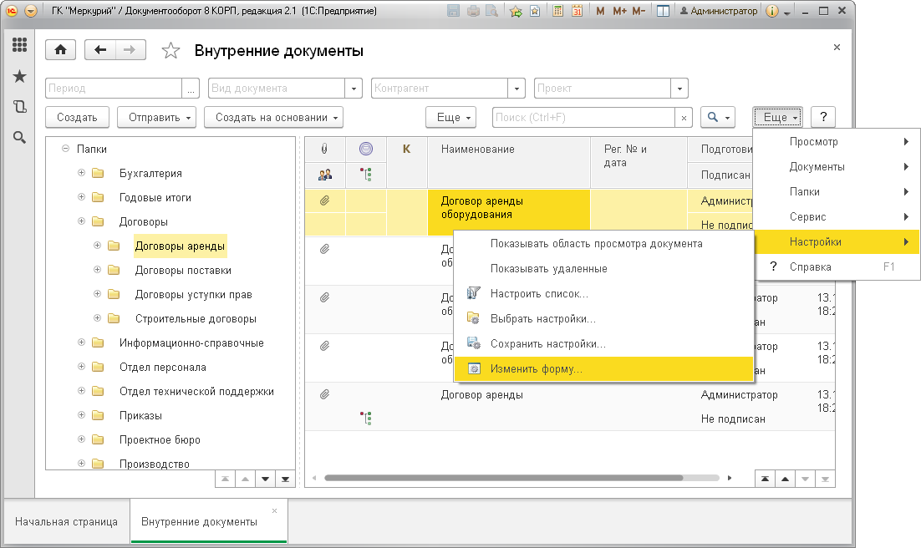The image size is (921, 548).
Task: Select the Строительные договоры folder
Action: (196, 318)
